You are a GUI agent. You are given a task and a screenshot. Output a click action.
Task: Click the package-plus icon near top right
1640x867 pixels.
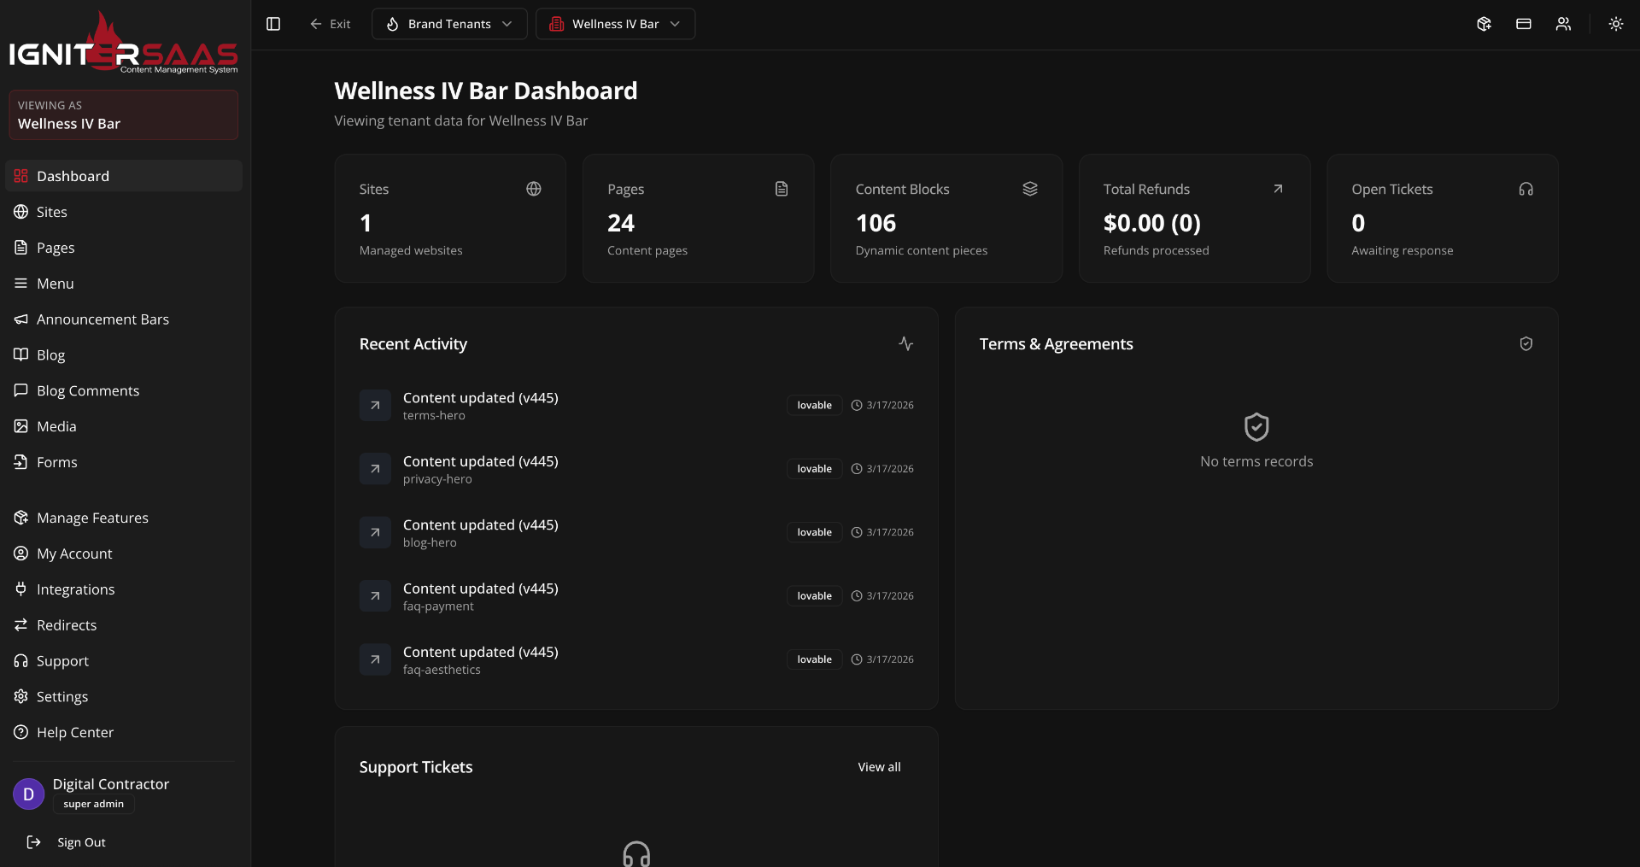pyautogui.click(x=1484, y=24)
